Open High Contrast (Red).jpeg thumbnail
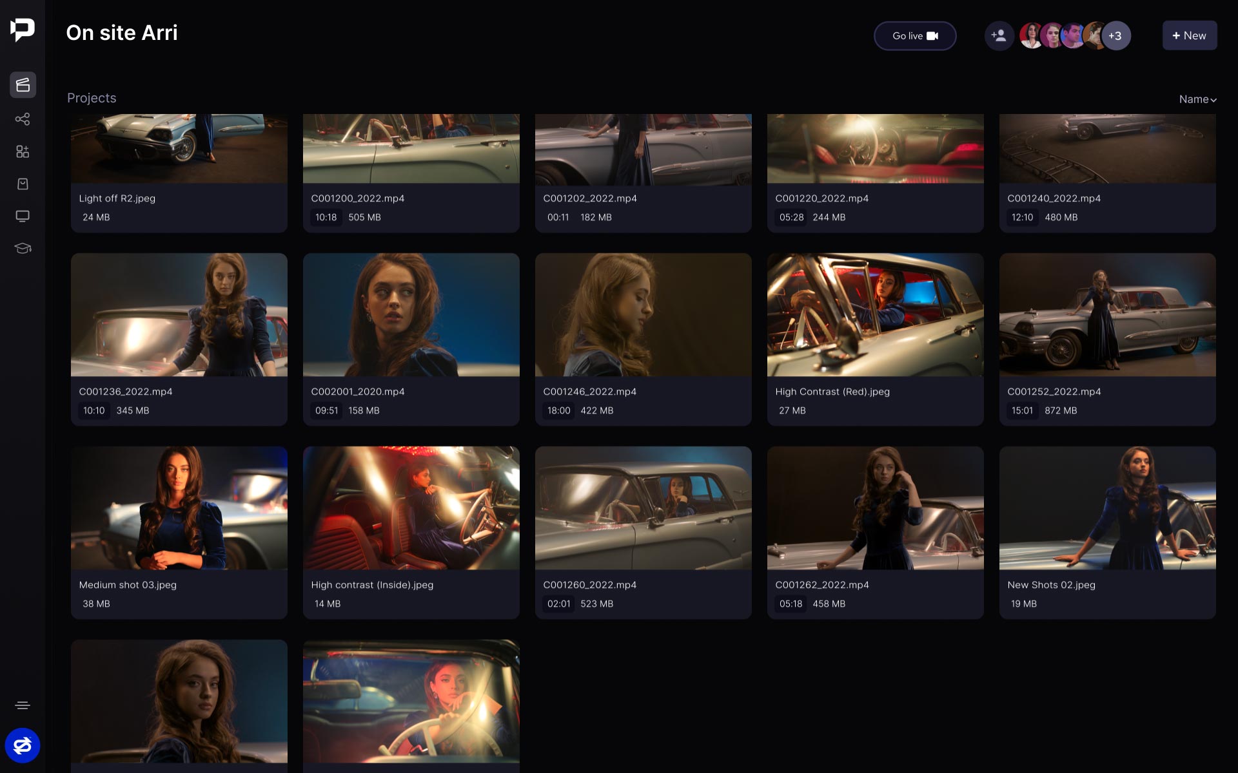1238x773 pixels. (x=876, y=314)
